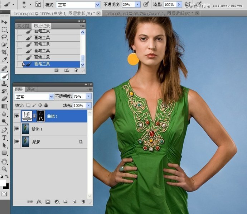Select the Lasso tool

pyautogui.click(x=4, y=37)
